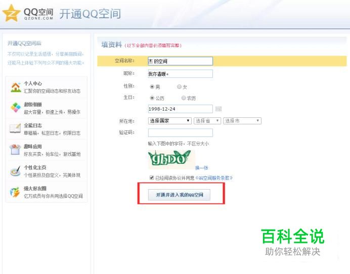Open the 全能日志 notebook icon

tap(15, 128)
